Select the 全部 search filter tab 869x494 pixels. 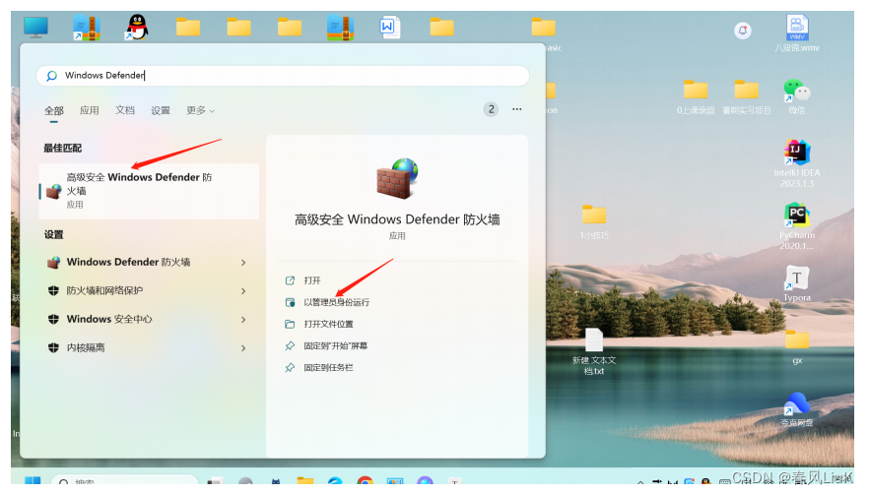(54, 110)
